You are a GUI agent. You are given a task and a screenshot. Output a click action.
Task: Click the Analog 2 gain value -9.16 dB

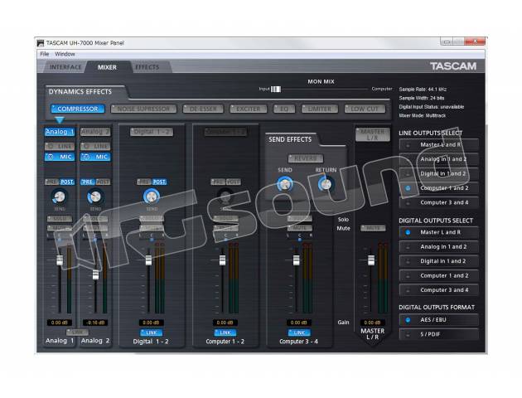[x=95, y=323]
